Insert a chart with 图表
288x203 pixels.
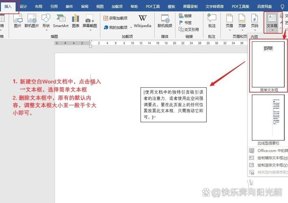click(x=76, y=21)
